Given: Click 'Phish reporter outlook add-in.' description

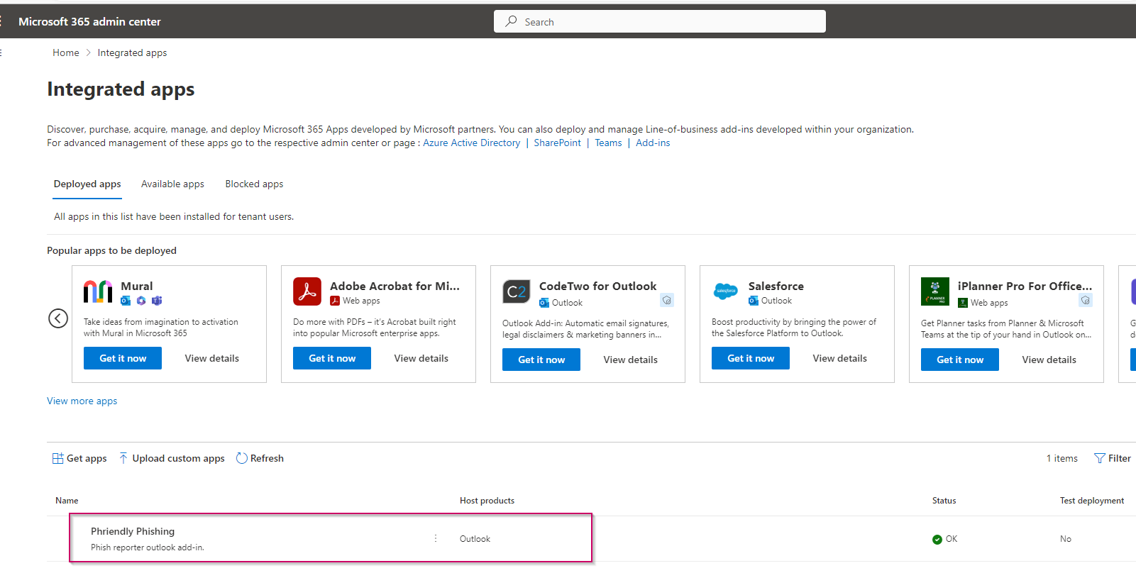Looking at the screenshot, I should [x=147, y=547].
